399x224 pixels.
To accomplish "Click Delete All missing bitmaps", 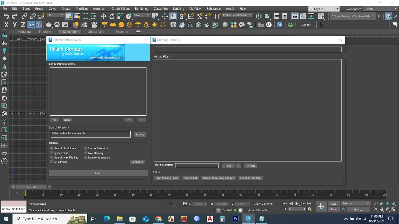I will click(219, 178).
